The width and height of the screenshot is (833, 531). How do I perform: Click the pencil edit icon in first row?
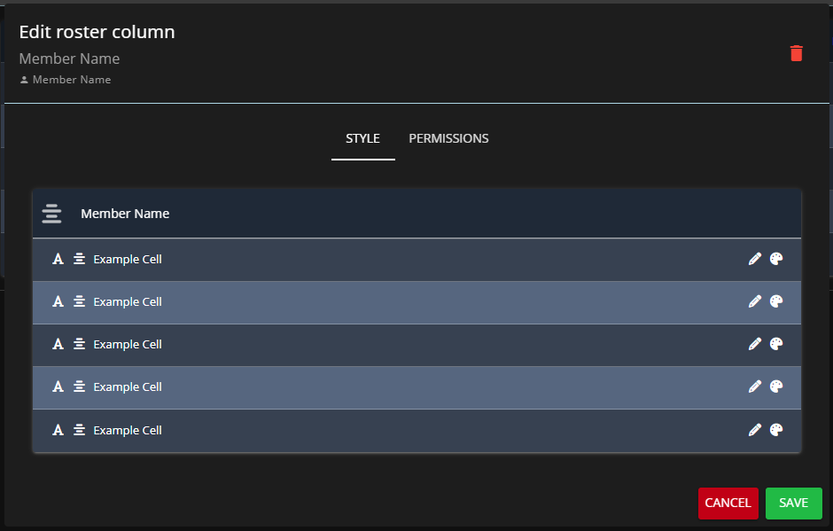(755, 259)
